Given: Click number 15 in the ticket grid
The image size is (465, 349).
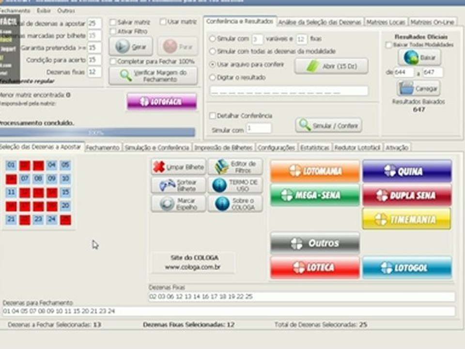Looking at the screenshot, I should tap(65, 192).
